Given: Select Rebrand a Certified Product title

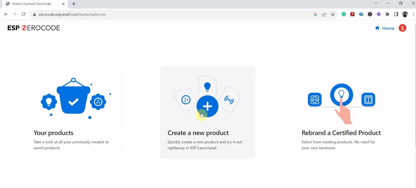Looking at the screenshot, I should (341, 133).
